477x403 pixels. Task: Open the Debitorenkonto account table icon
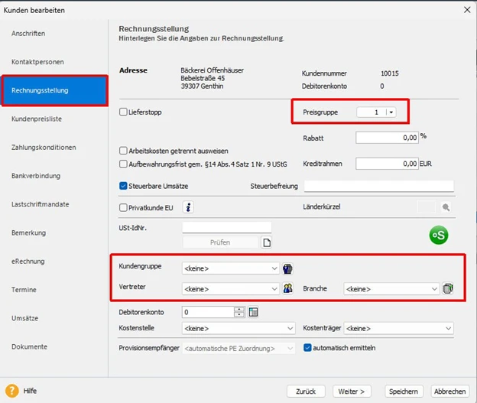(253, 312)
